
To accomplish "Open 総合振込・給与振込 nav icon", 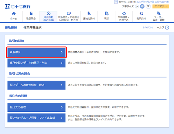I will coord(69,13).
